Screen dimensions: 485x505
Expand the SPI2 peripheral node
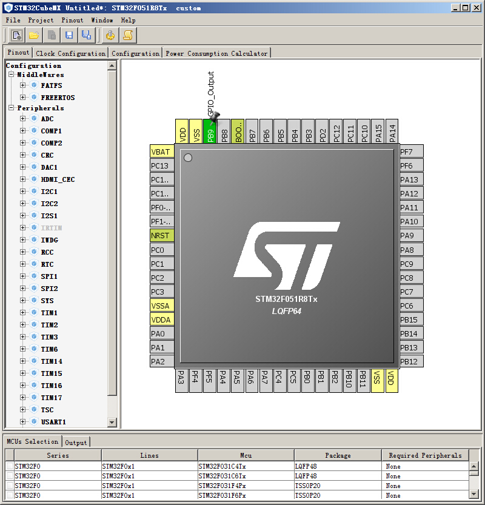[x=22, y=288]
